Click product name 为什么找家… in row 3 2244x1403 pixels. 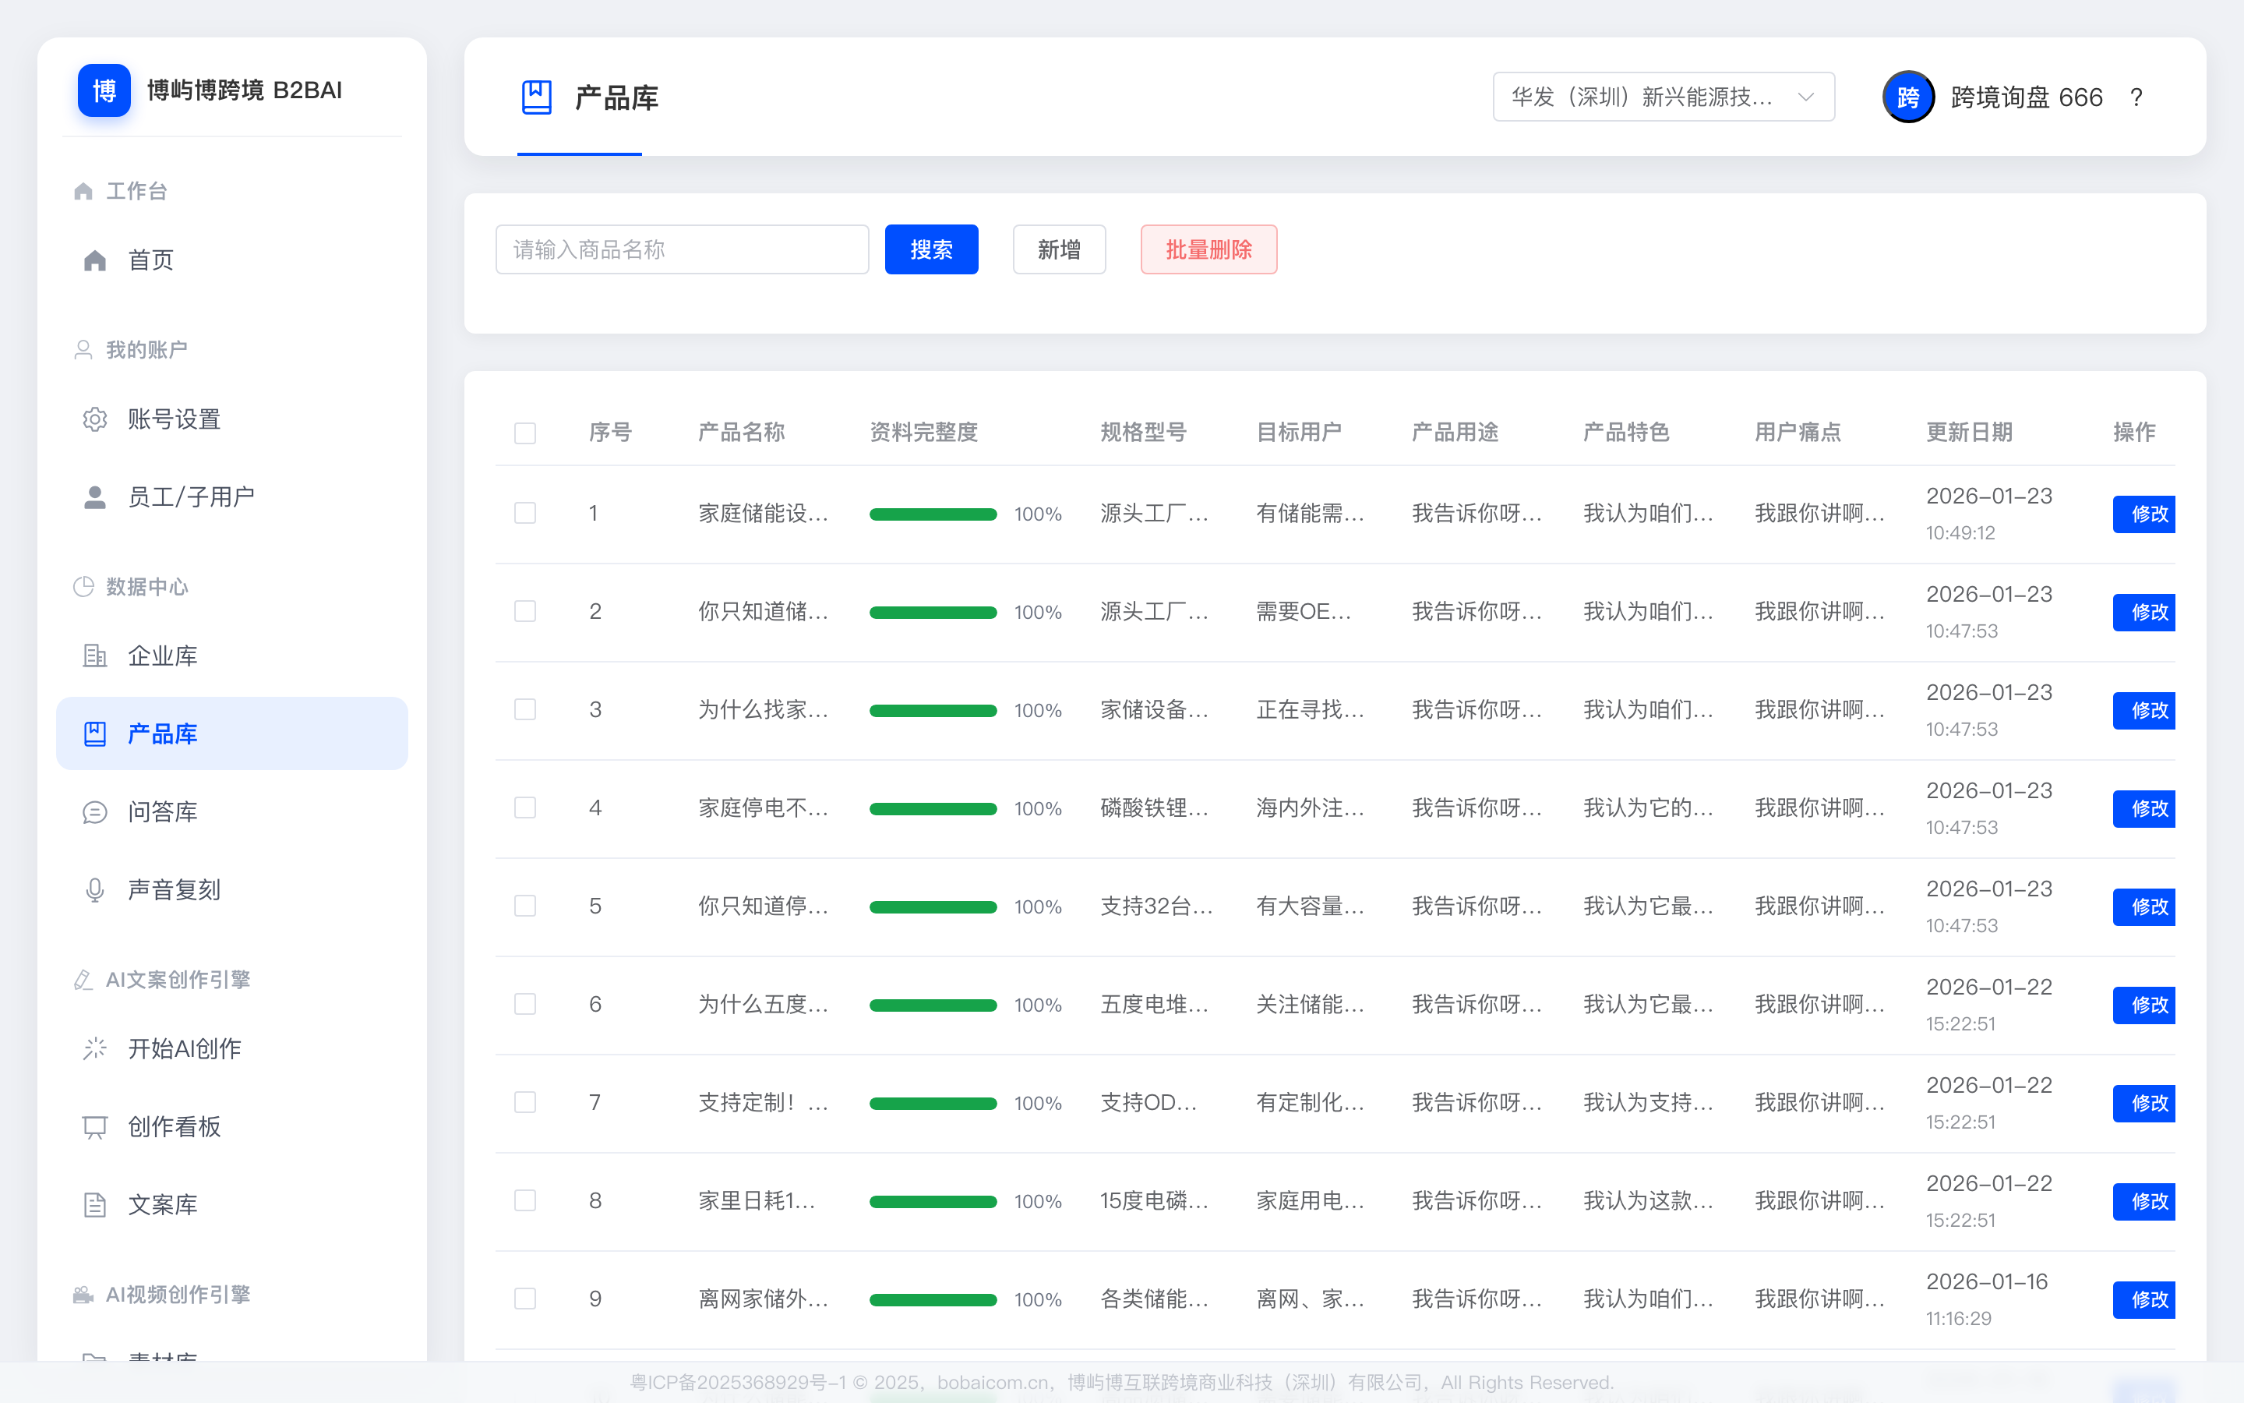[x=763, y=710]
